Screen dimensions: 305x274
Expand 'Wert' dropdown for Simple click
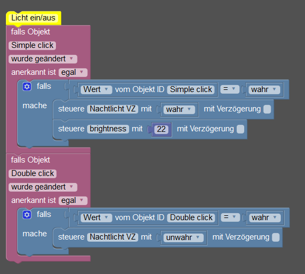(x=96, y=90)
